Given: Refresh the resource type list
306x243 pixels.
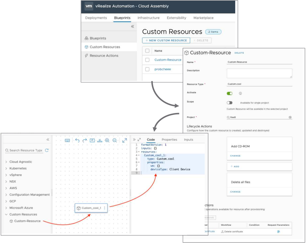Looking at the screenshot, I should (x=47, y=151).
